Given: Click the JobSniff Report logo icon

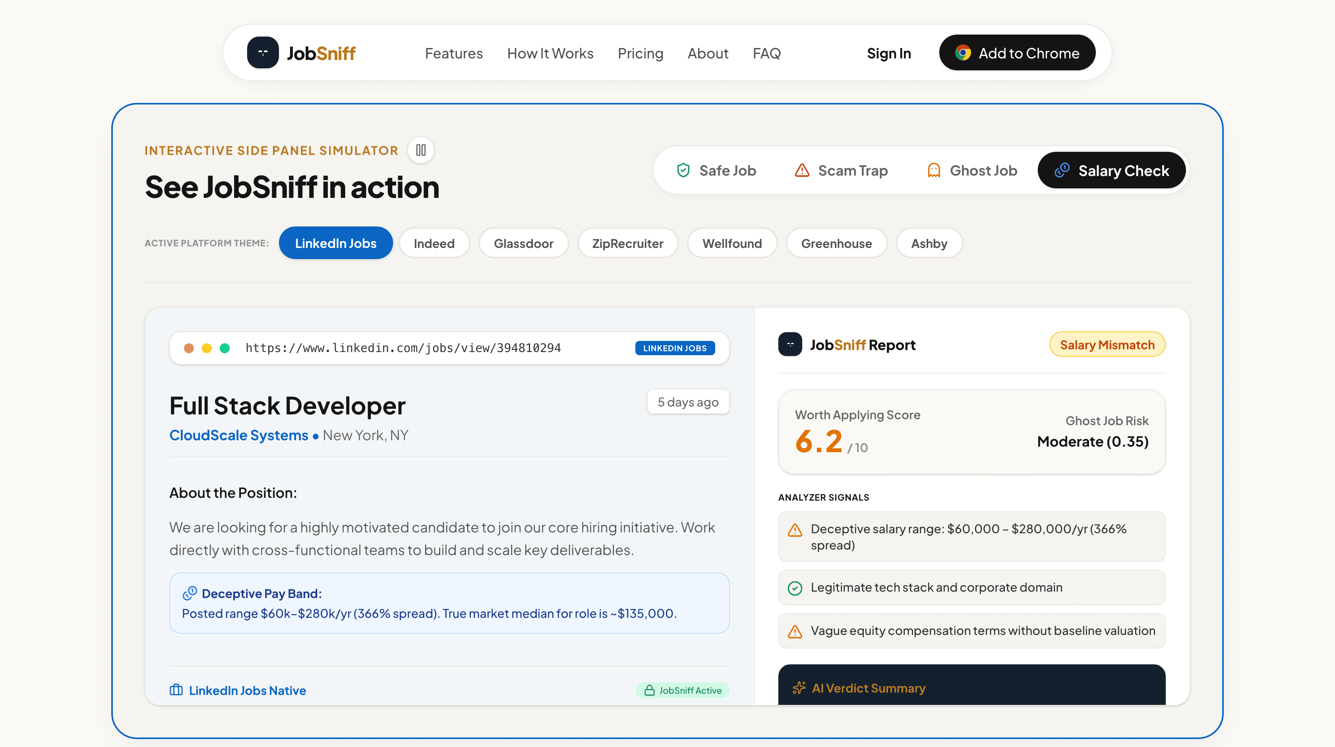Looking at the screenshot, I should (790, 345).
